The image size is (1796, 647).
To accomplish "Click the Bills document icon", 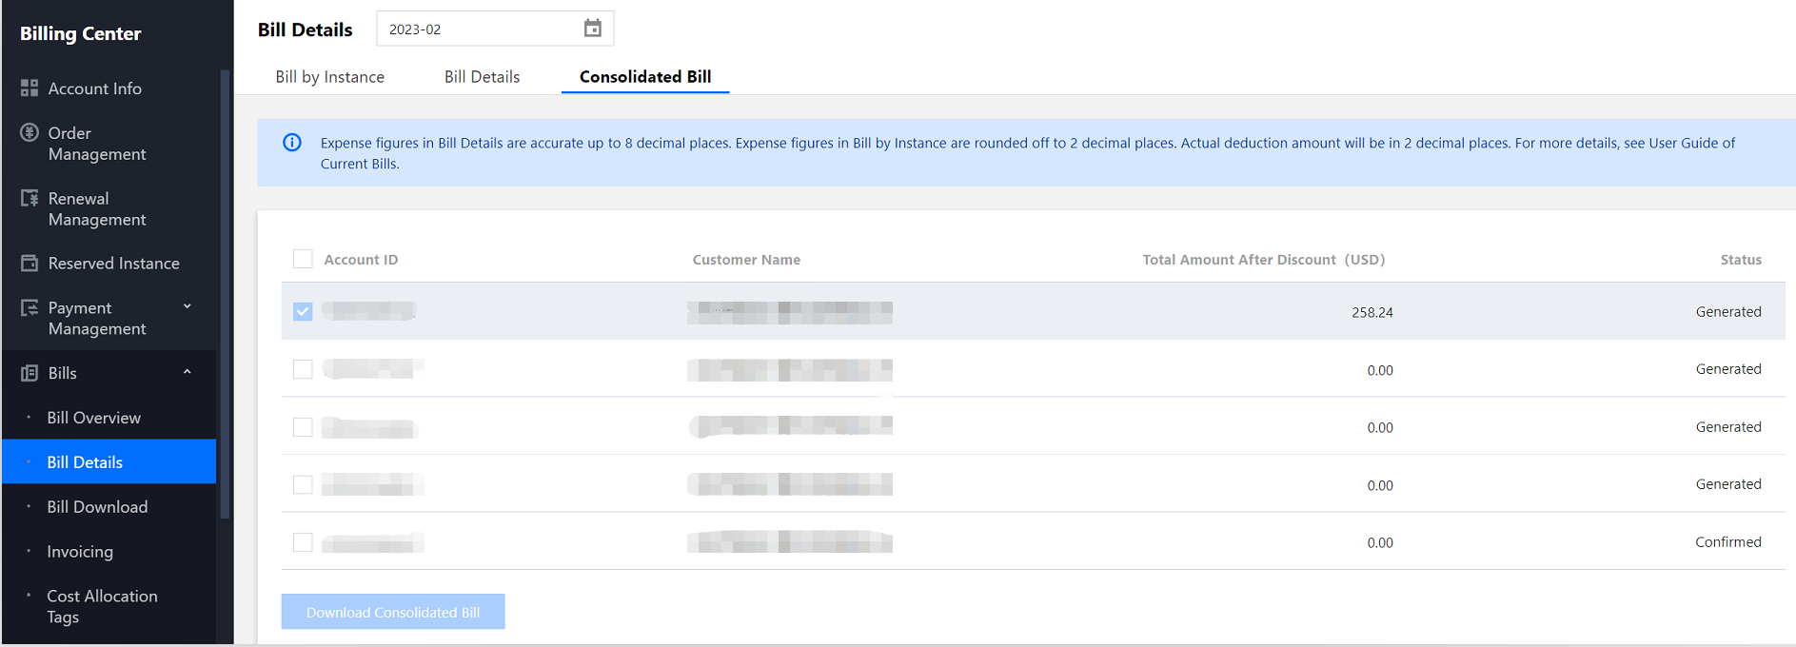I will (x=30, y=373).
